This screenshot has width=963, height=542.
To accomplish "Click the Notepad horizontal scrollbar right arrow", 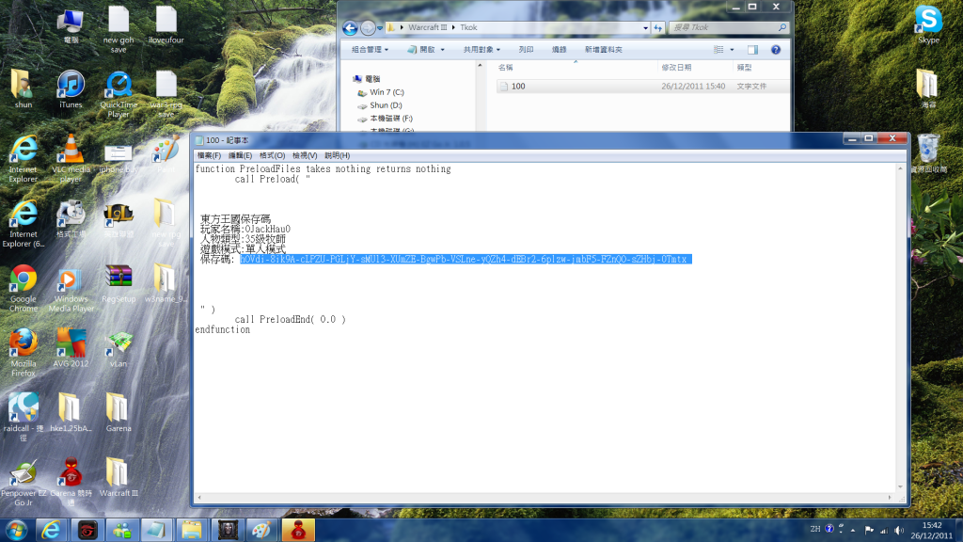I will (x=890, y=498).
